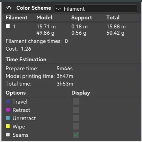The image size is (142, 142).
Task: Select the Seams option label
Action: [20, 135]
